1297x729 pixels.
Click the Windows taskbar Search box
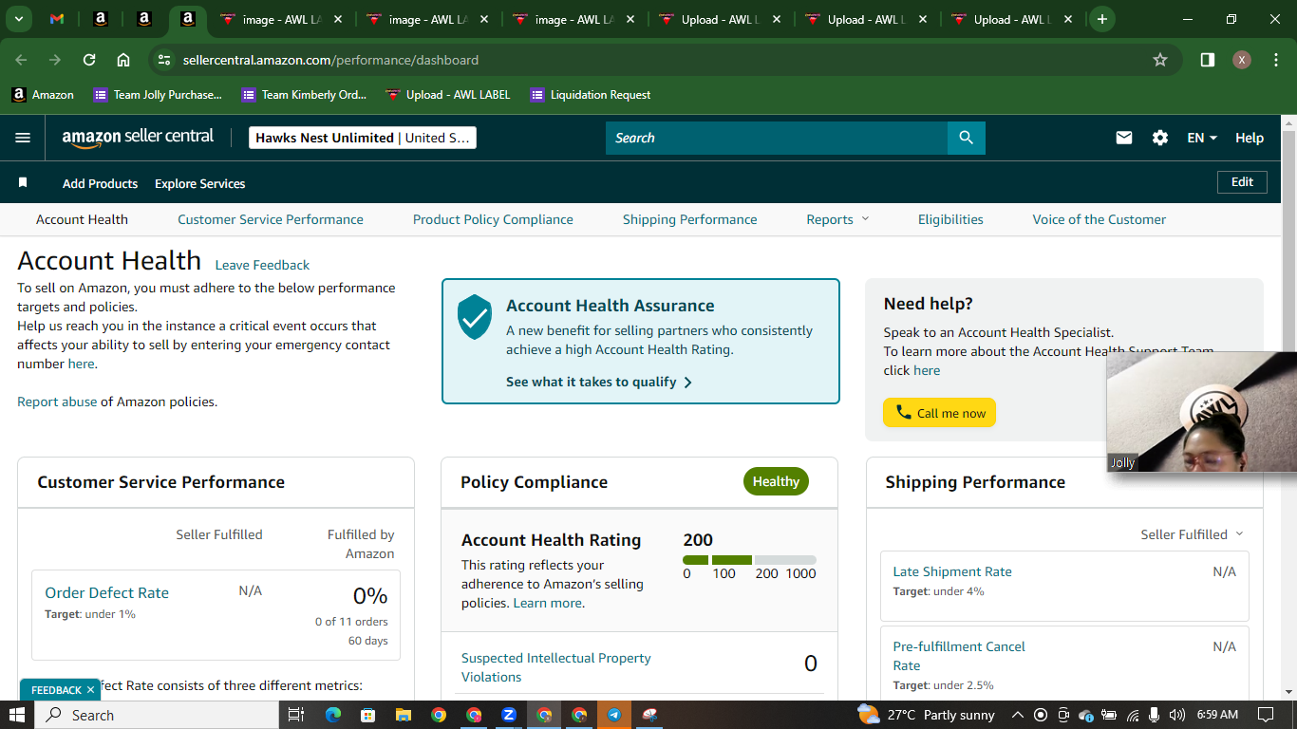click(158, 715)
